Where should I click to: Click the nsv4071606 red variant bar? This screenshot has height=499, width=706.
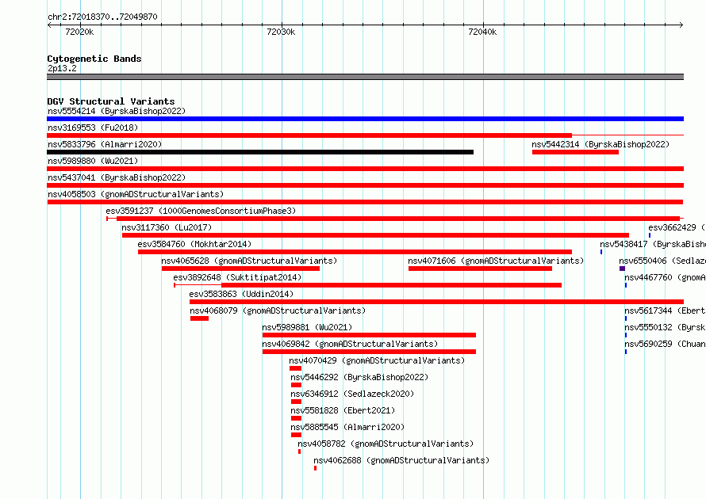click(x=480, y=269)
